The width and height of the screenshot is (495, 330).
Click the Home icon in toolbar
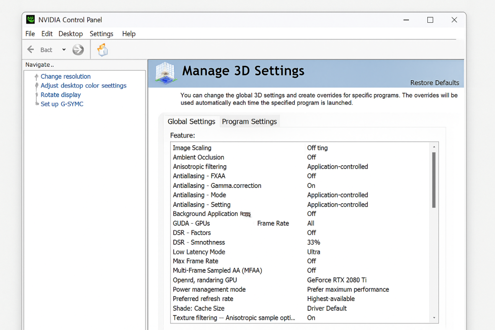(102, 50)
